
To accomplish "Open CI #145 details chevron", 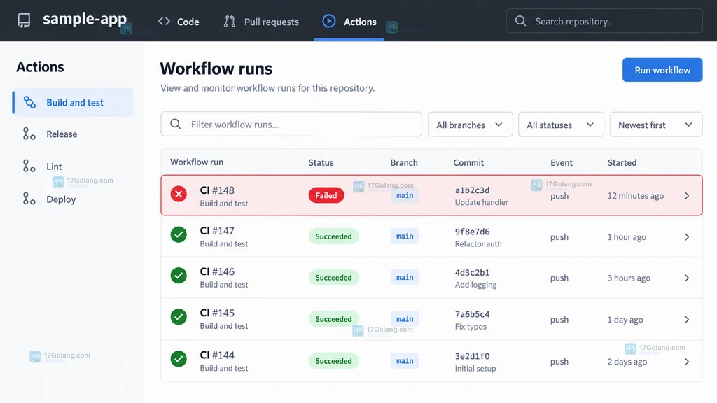I will click(x=687, y=319).
